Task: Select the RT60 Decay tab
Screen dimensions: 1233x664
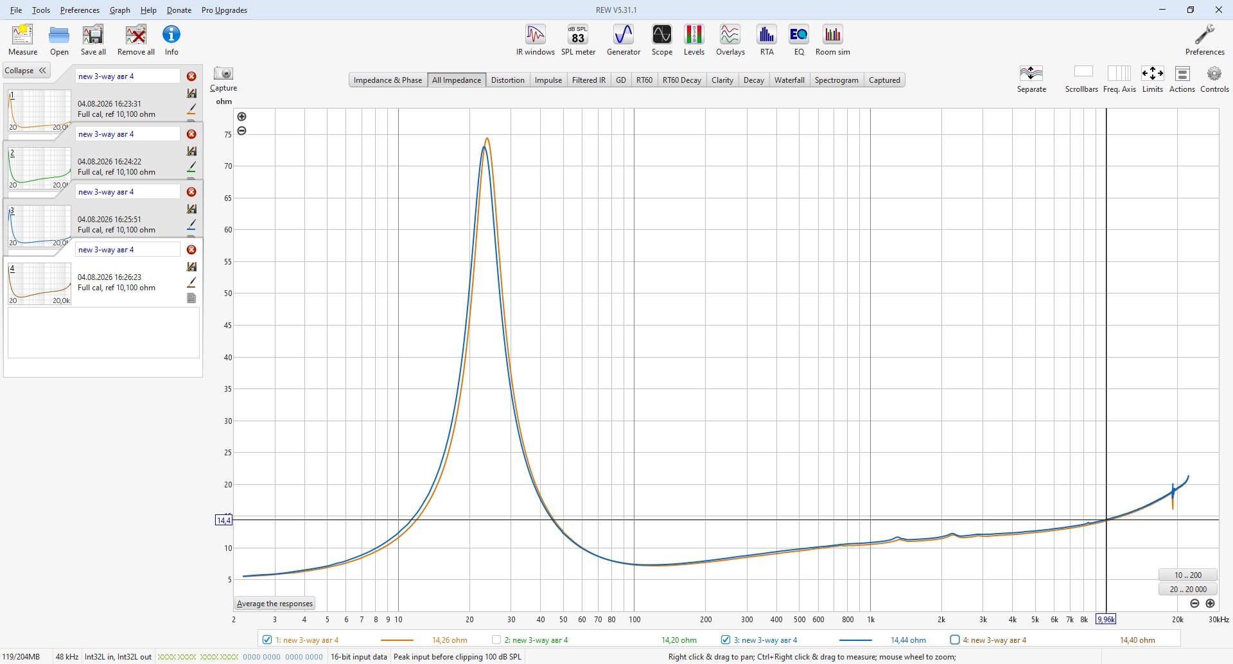Action: [682, 80]
